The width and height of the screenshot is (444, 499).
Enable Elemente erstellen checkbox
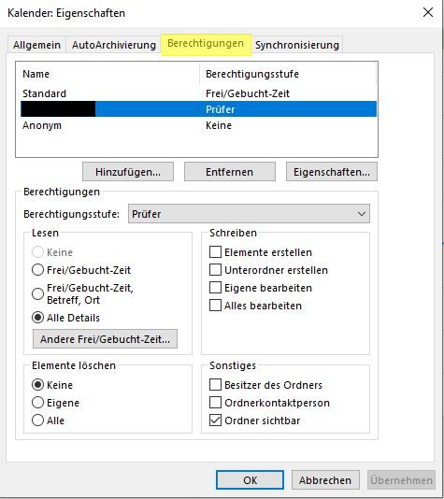click(x=216, y=252)
